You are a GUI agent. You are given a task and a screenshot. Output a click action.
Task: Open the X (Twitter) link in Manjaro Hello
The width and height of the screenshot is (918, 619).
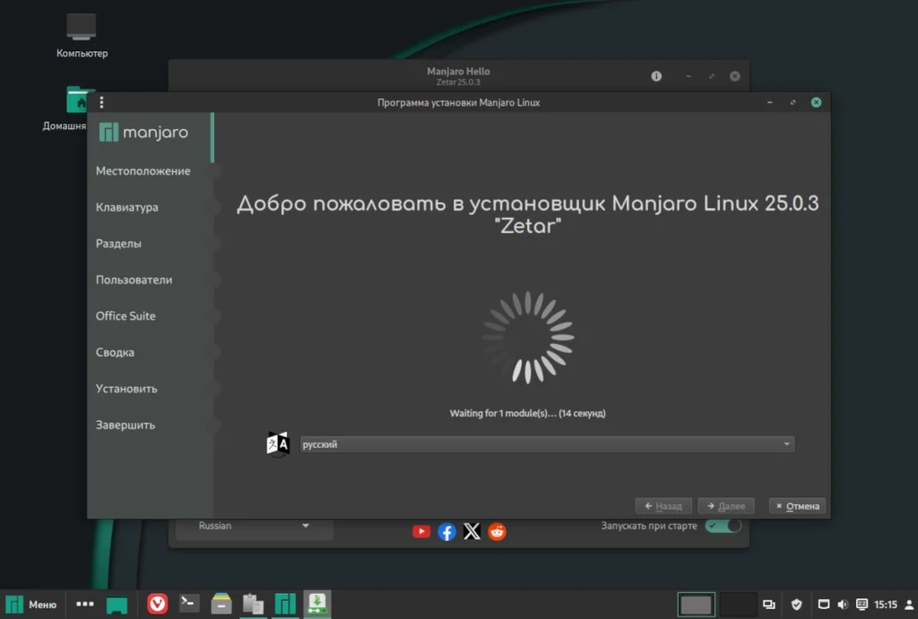[472, 531]
